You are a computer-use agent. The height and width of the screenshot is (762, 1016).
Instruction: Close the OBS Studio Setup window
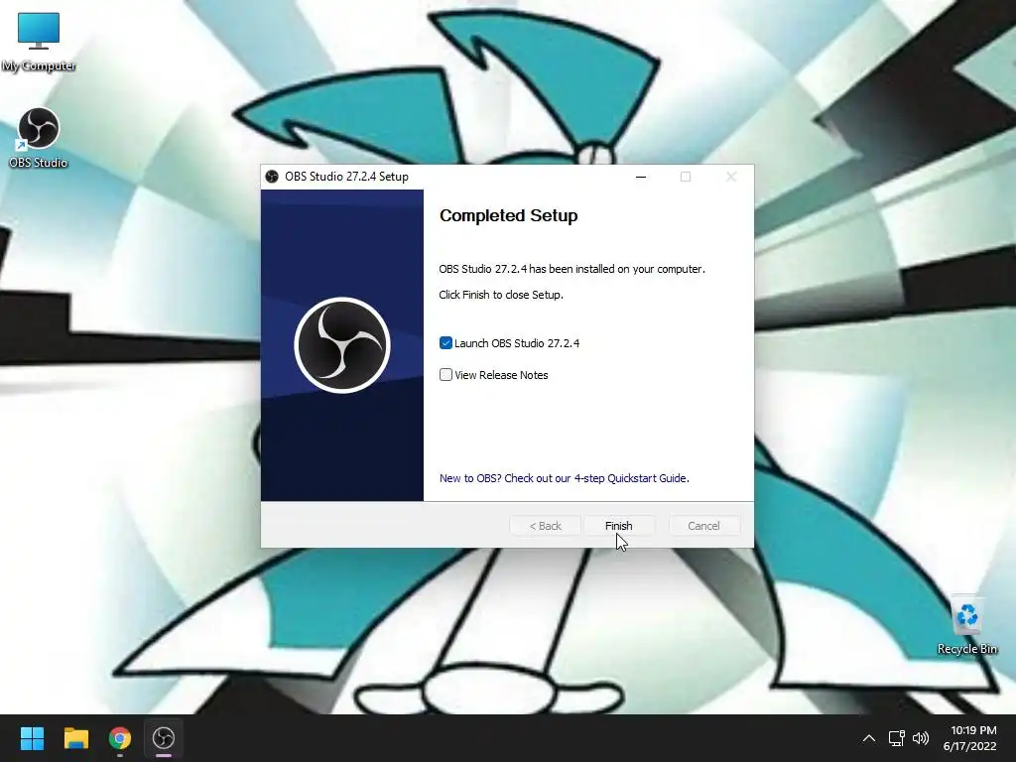[731, 177]
